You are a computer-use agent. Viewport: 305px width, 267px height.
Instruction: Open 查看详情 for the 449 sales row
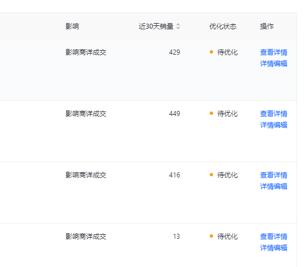(x=273, y=114)
